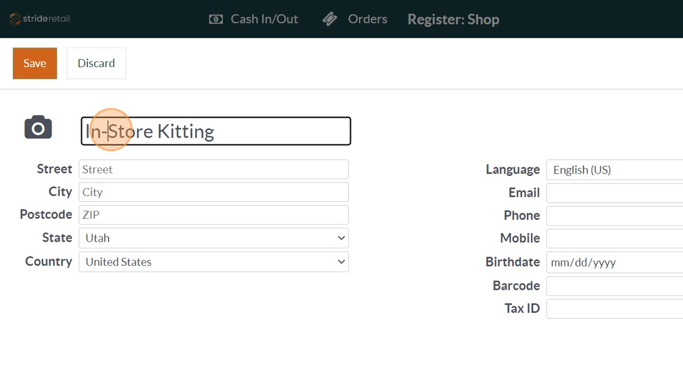Focus the Street input field

coord(213,169)
